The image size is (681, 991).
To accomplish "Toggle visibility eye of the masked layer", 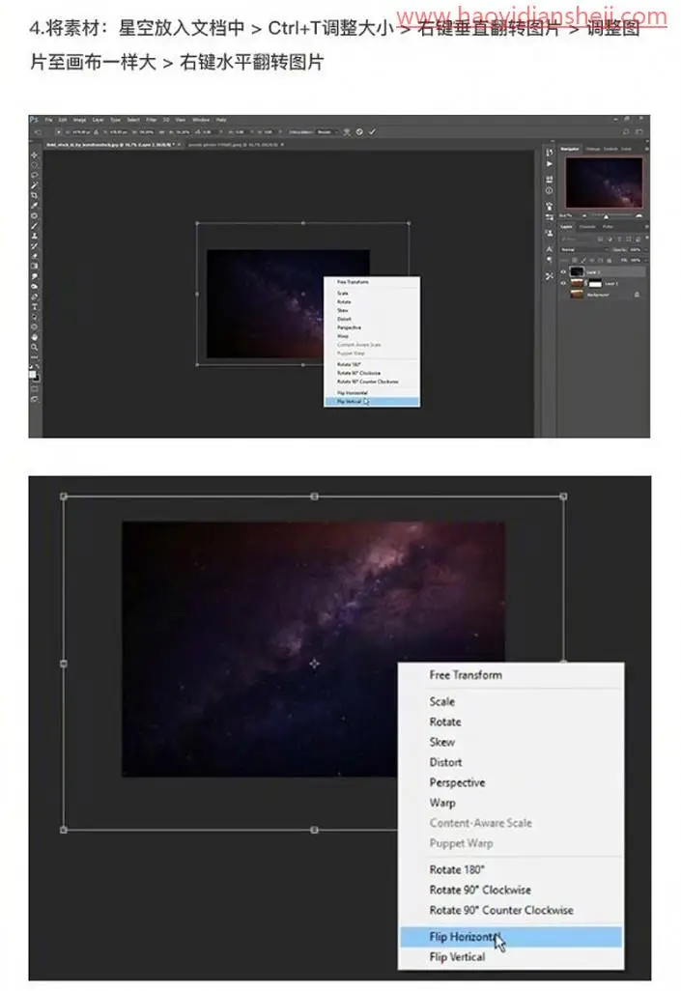I will tap(563, 283).
